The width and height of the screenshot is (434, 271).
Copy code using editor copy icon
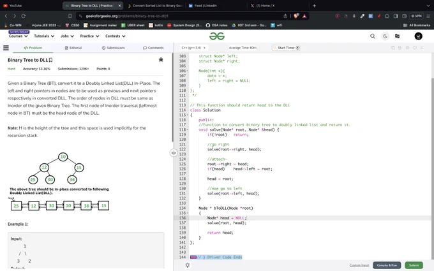(393, 48)
